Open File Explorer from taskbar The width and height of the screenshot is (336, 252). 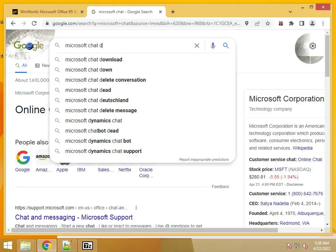[x=25, y=245]
